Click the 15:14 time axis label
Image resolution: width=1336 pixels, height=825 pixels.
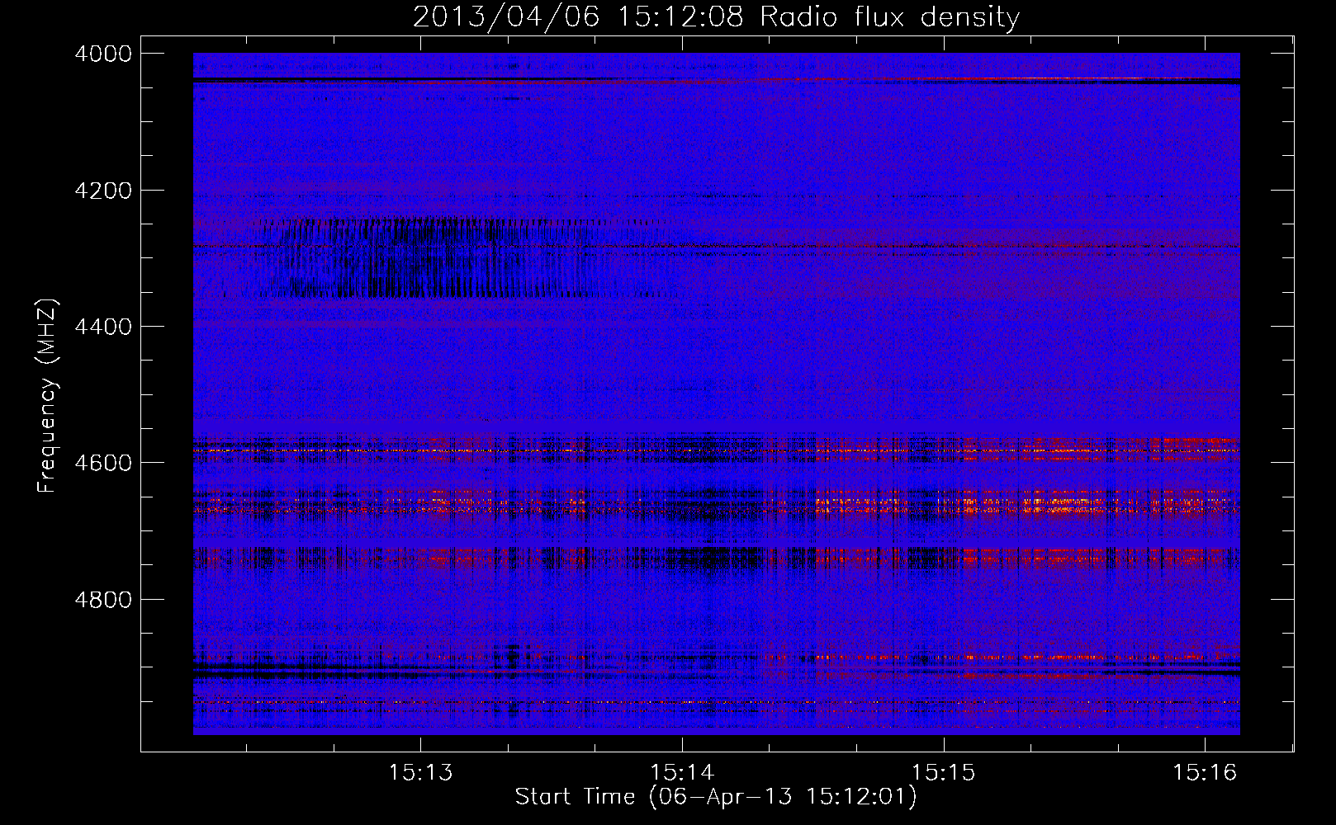coord(682,772)
